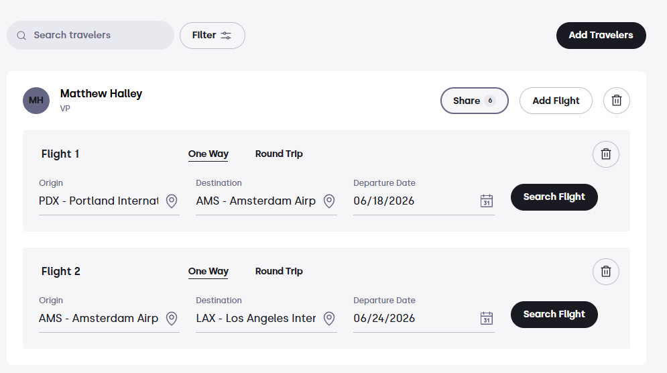Add Flight to Matthew Halley's itinerary

pyautogui.click(x=556, y=101)
